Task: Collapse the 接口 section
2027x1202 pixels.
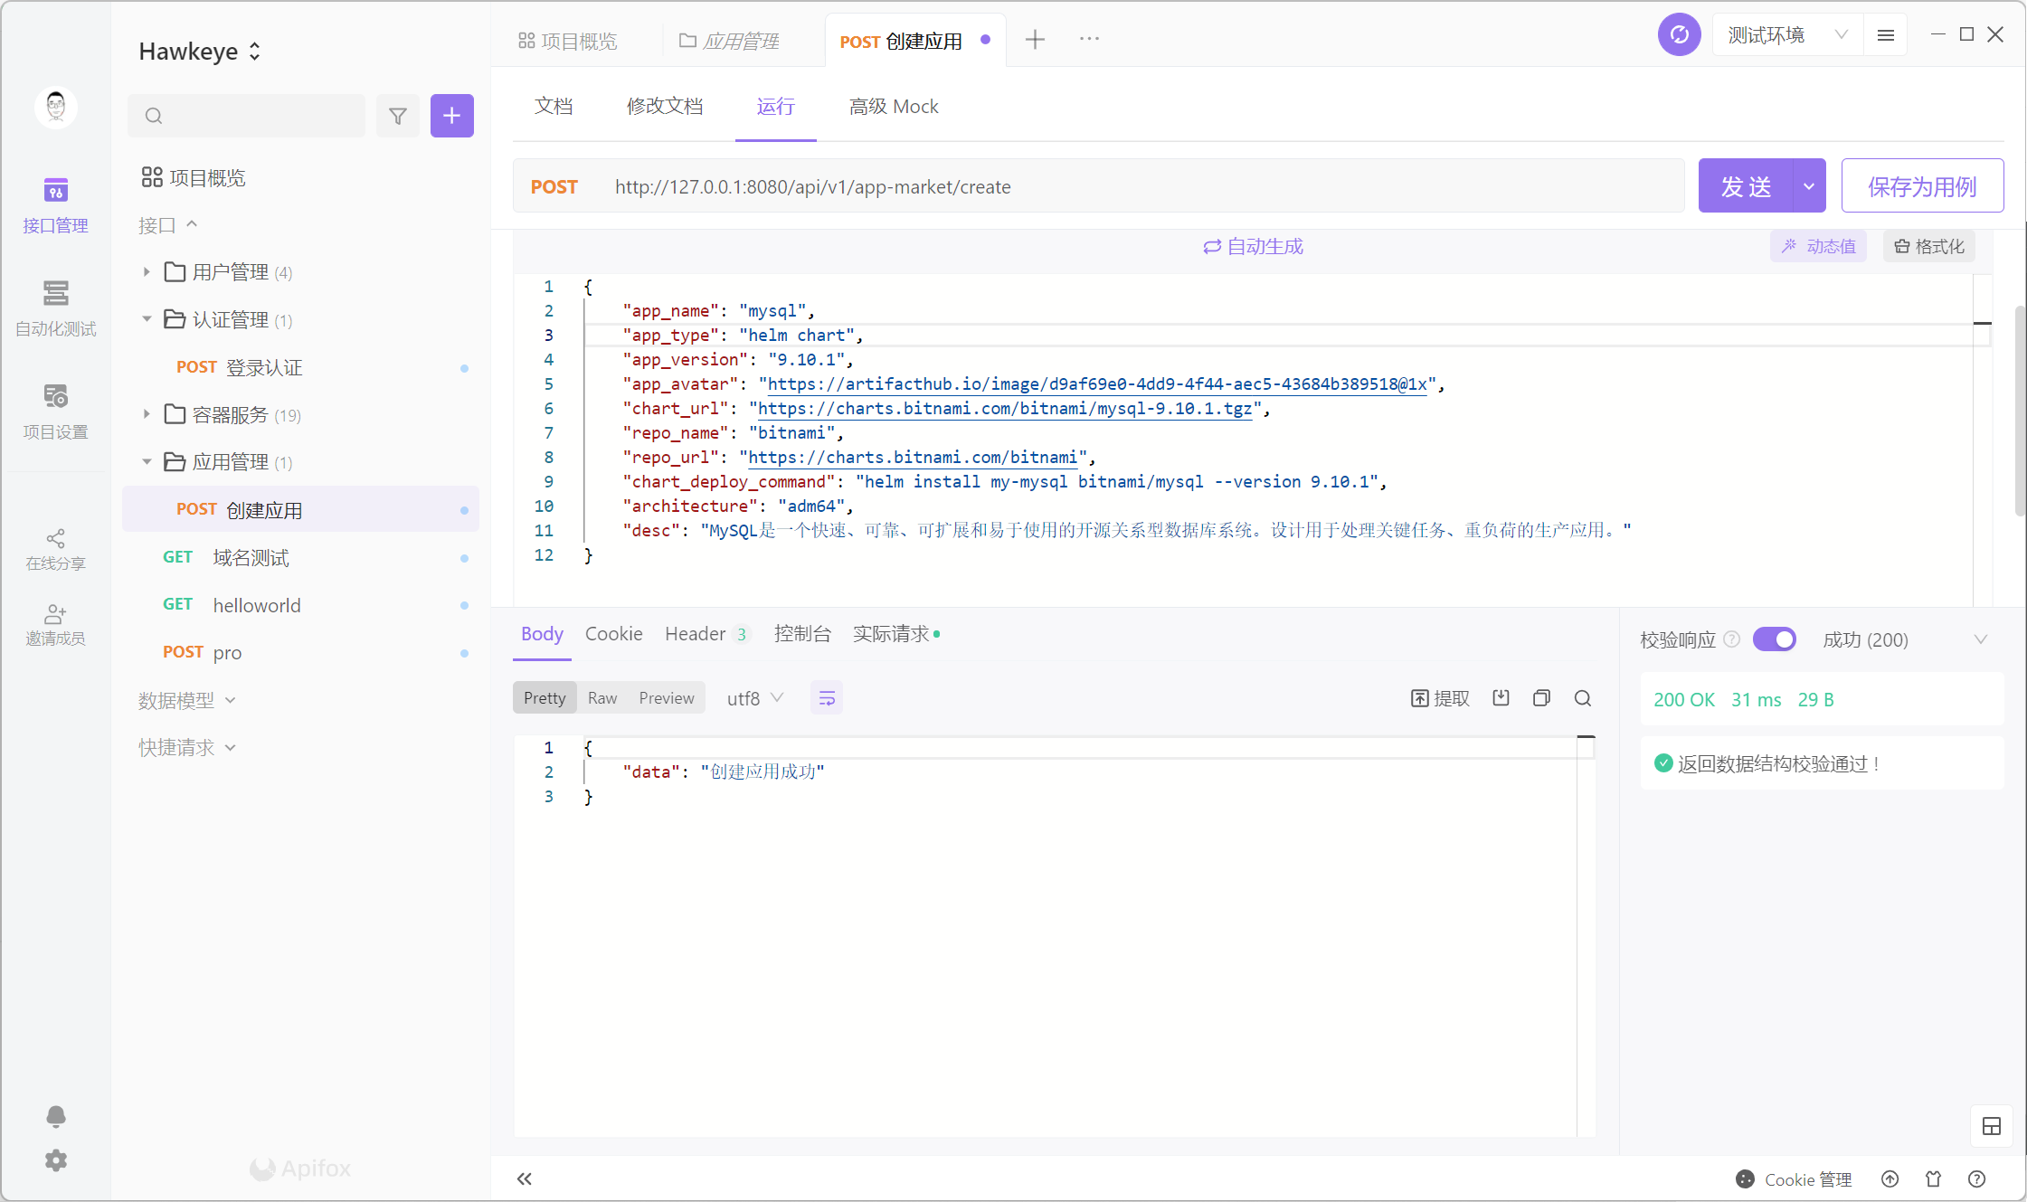Action: [167, 224]
